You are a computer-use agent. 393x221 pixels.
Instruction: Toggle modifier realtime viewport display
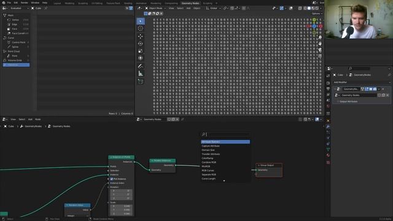(371, 89)
